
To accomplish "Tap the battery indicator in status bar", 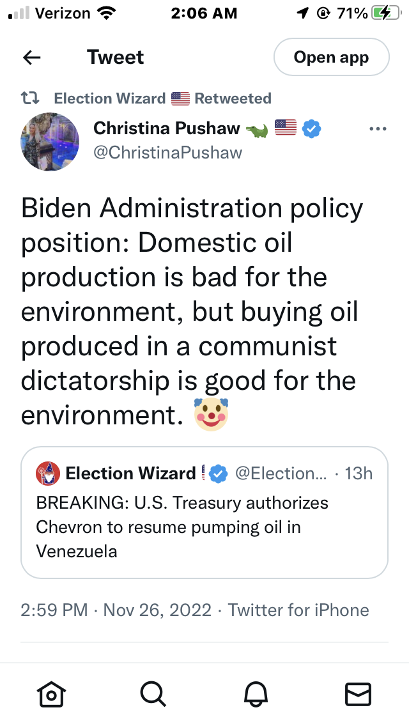I will tap(386, 13).
